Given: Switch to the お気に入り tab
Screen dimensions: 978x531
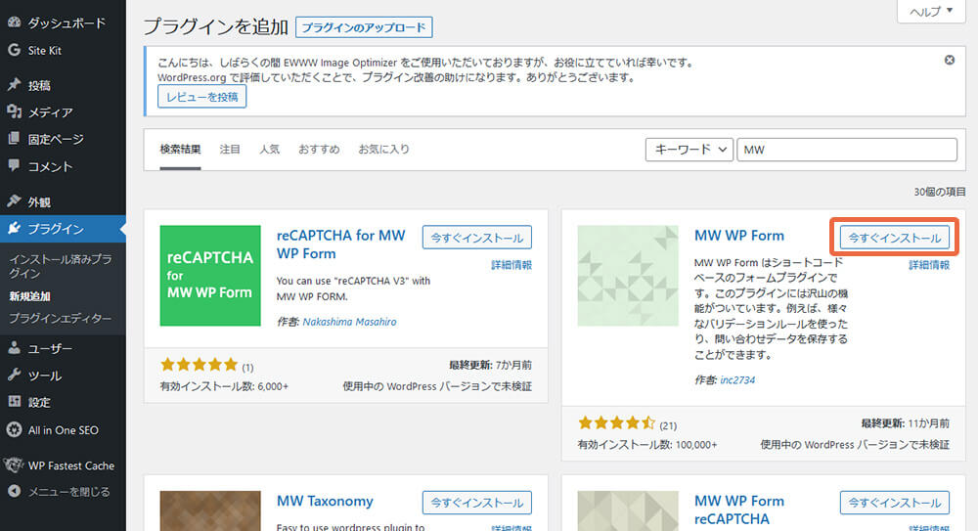Looking at the screenshot, I should 383,149.
